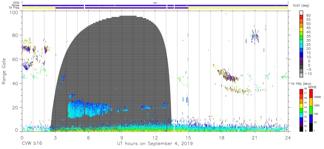
Task: Click the 10000 value on NOISE legend
Action: [x=317, y=97]
